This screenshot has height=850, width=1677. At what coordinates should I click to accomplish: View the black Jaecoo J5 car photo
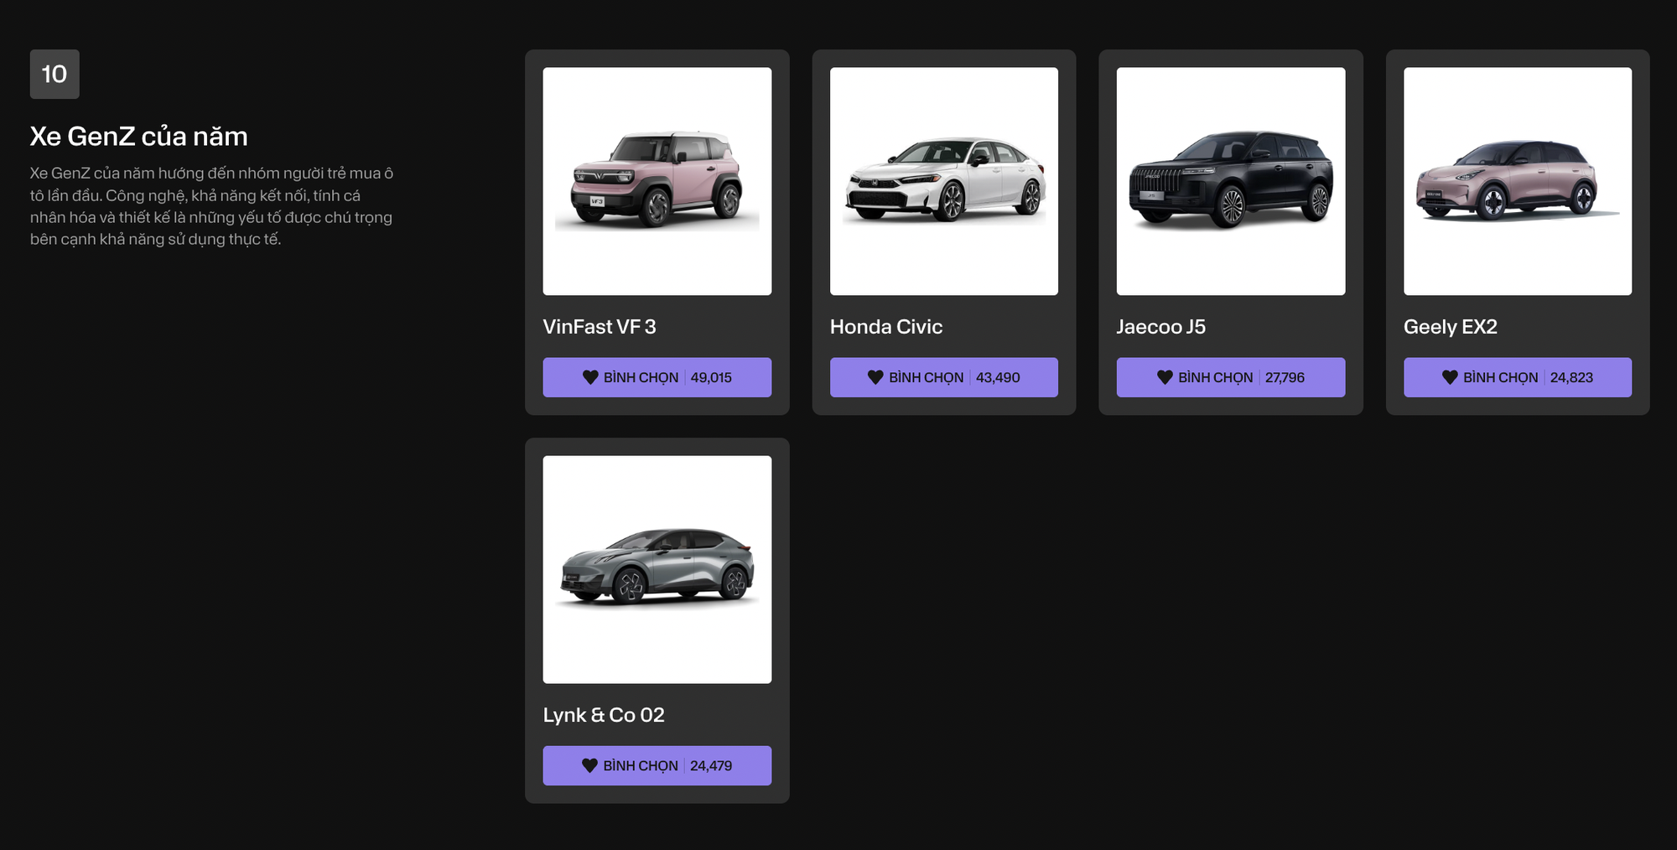1230,181
